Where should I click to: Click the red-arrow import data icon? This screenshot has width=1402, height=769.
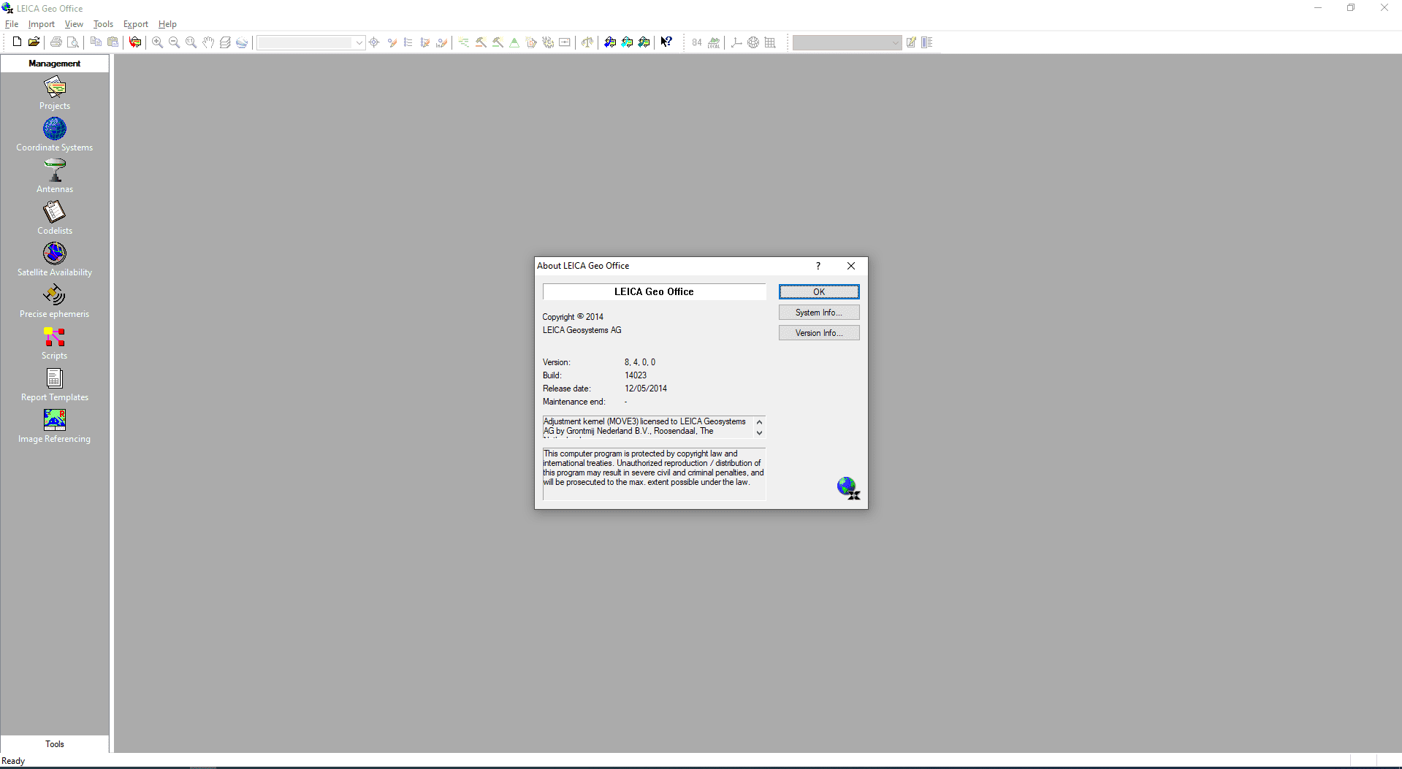(x=135, y=42)
